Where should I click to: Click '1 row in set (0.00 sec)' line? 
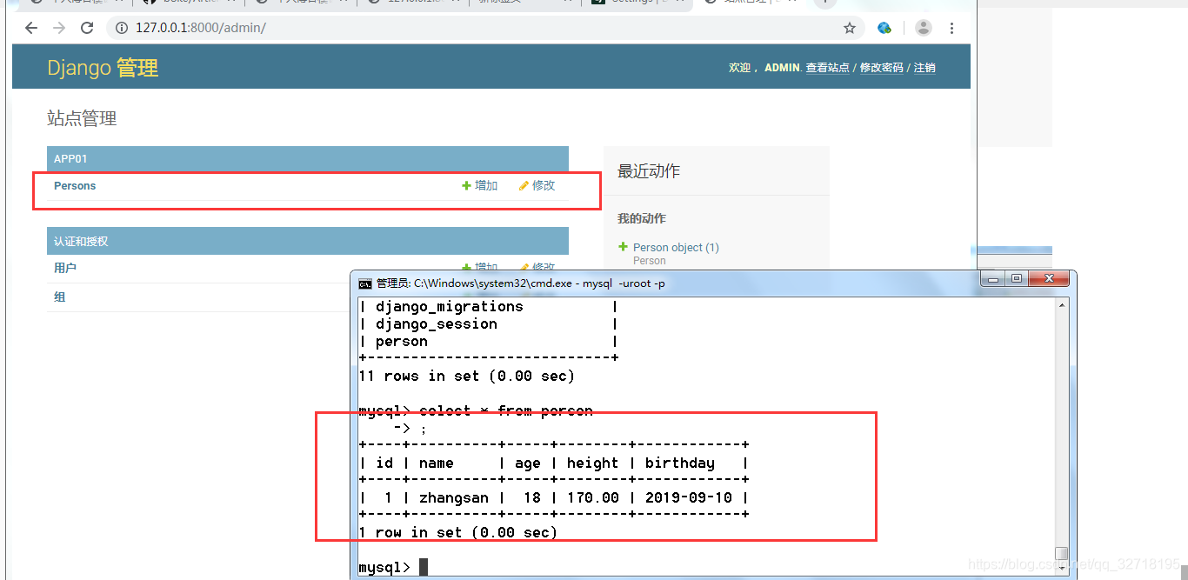pyautogui.click(x=458, y=532)
